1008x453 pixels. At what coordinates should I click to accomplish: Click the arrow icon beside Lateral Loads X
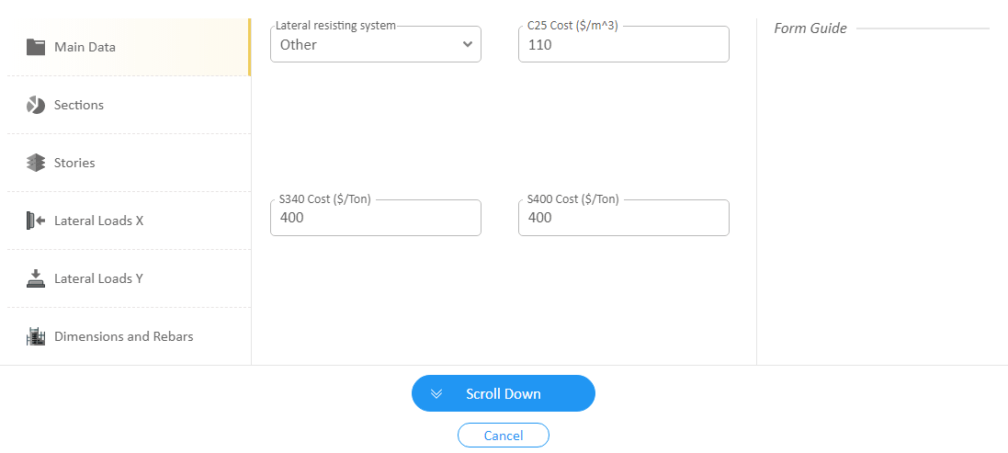click(35, 221)
